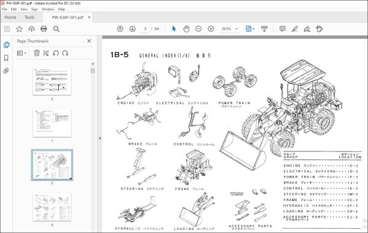
Task: Select the page 8 thumbnail
Action: point(52,165)
